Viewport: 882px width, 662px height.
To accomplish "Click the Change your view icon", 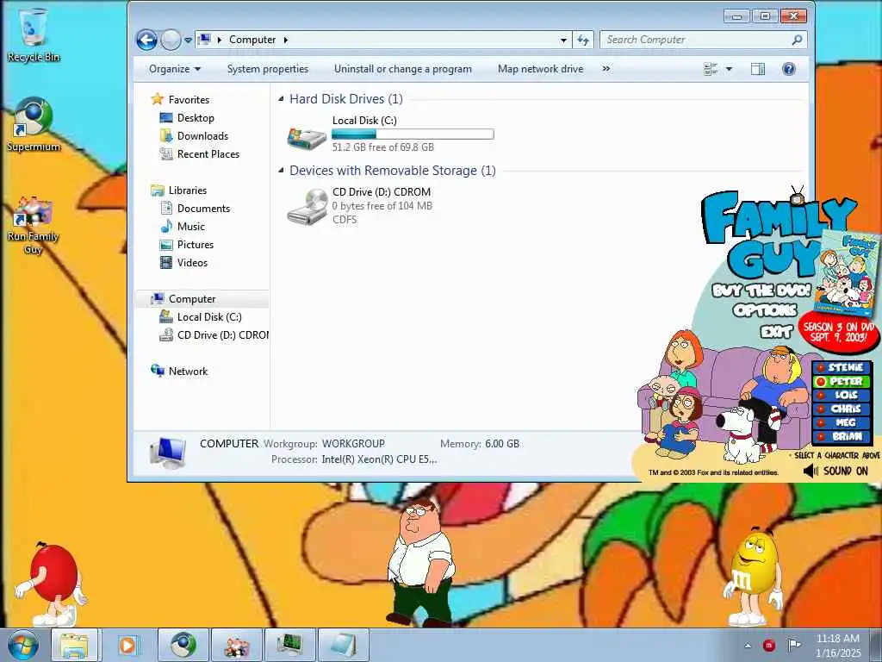I will point(711,69).
